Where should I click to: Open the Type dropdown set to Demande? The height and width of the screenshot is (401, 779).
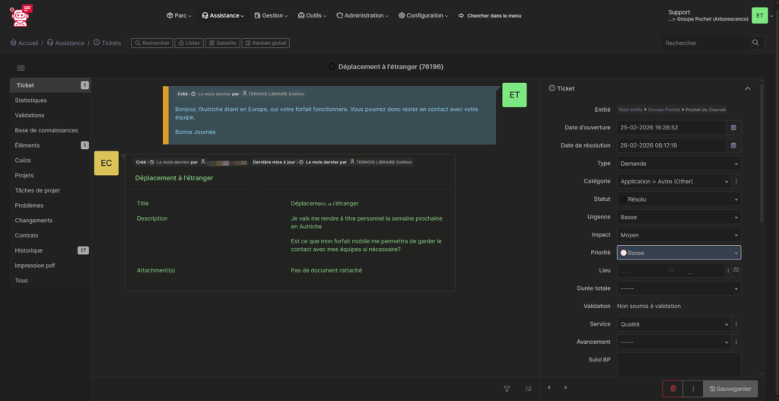(678, 164)
